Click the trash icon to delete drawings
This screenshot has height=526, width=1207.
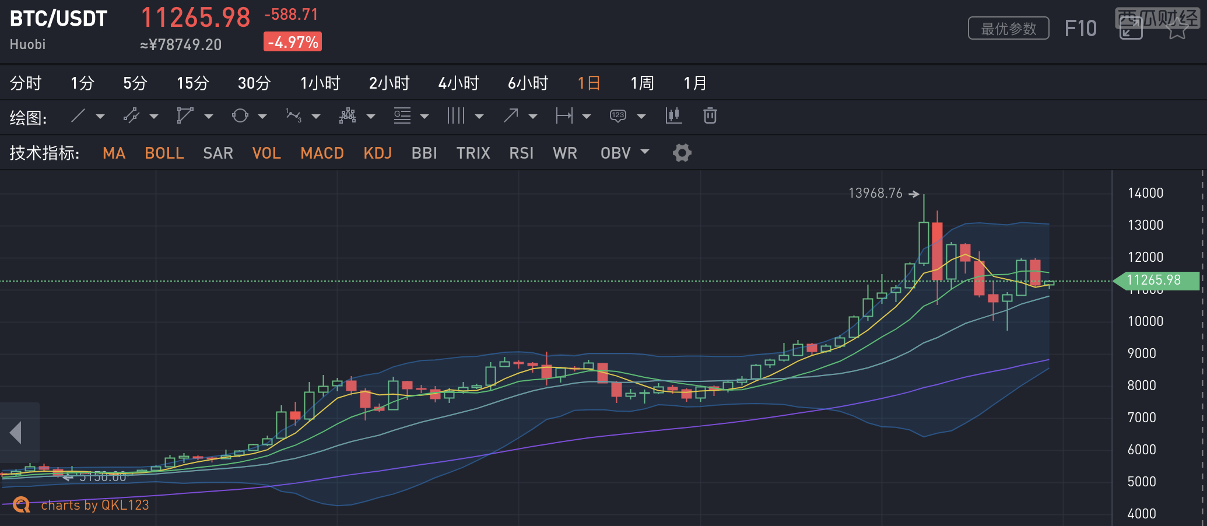pos(710,115)
